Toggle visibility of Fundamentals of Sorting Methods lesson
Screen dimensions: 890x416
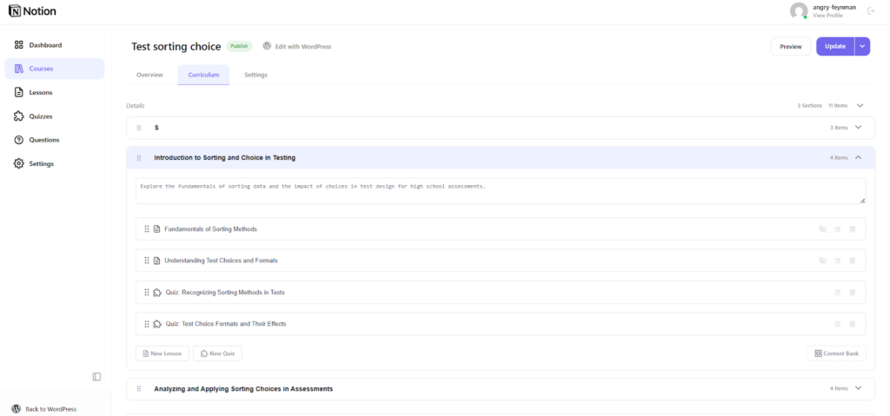point(822,229)
